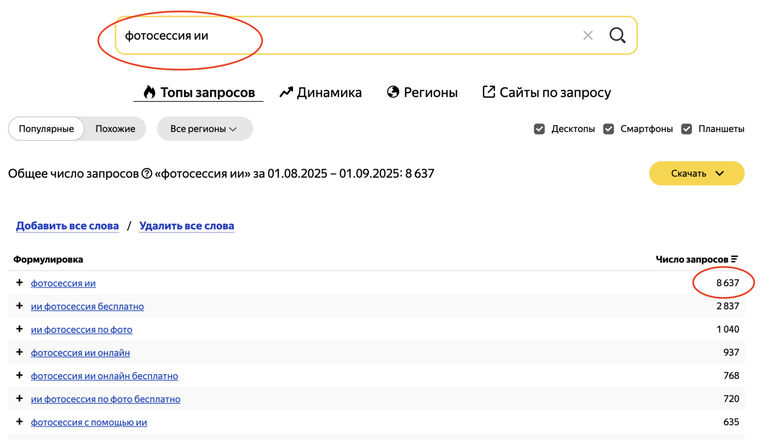
Task: Click plus icon next to 'фотосессия ии онлайн'
Action: (x=20, y=352)
